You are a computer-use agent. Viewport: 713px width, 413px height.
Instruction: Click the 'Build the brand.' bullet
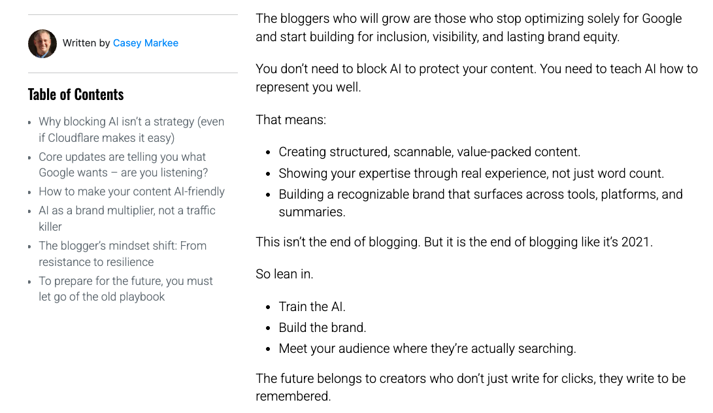click(322, 327)
